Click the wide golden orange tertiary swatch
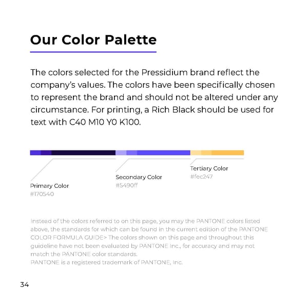 [227, 152]
